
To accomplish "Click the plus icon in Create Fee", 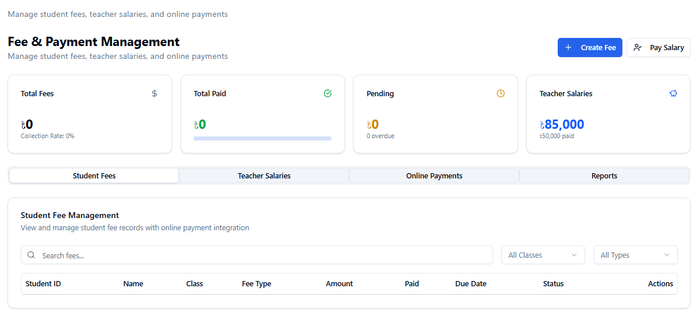I will [568, 48].
